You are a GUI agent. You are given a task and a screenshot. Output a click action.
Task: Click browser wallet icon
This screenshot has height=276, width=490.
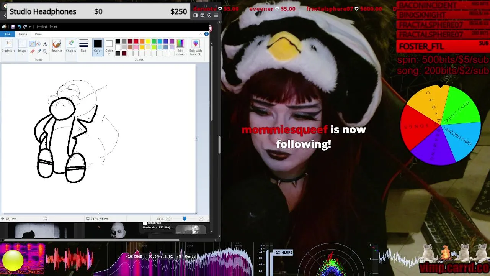pos(203,15)
